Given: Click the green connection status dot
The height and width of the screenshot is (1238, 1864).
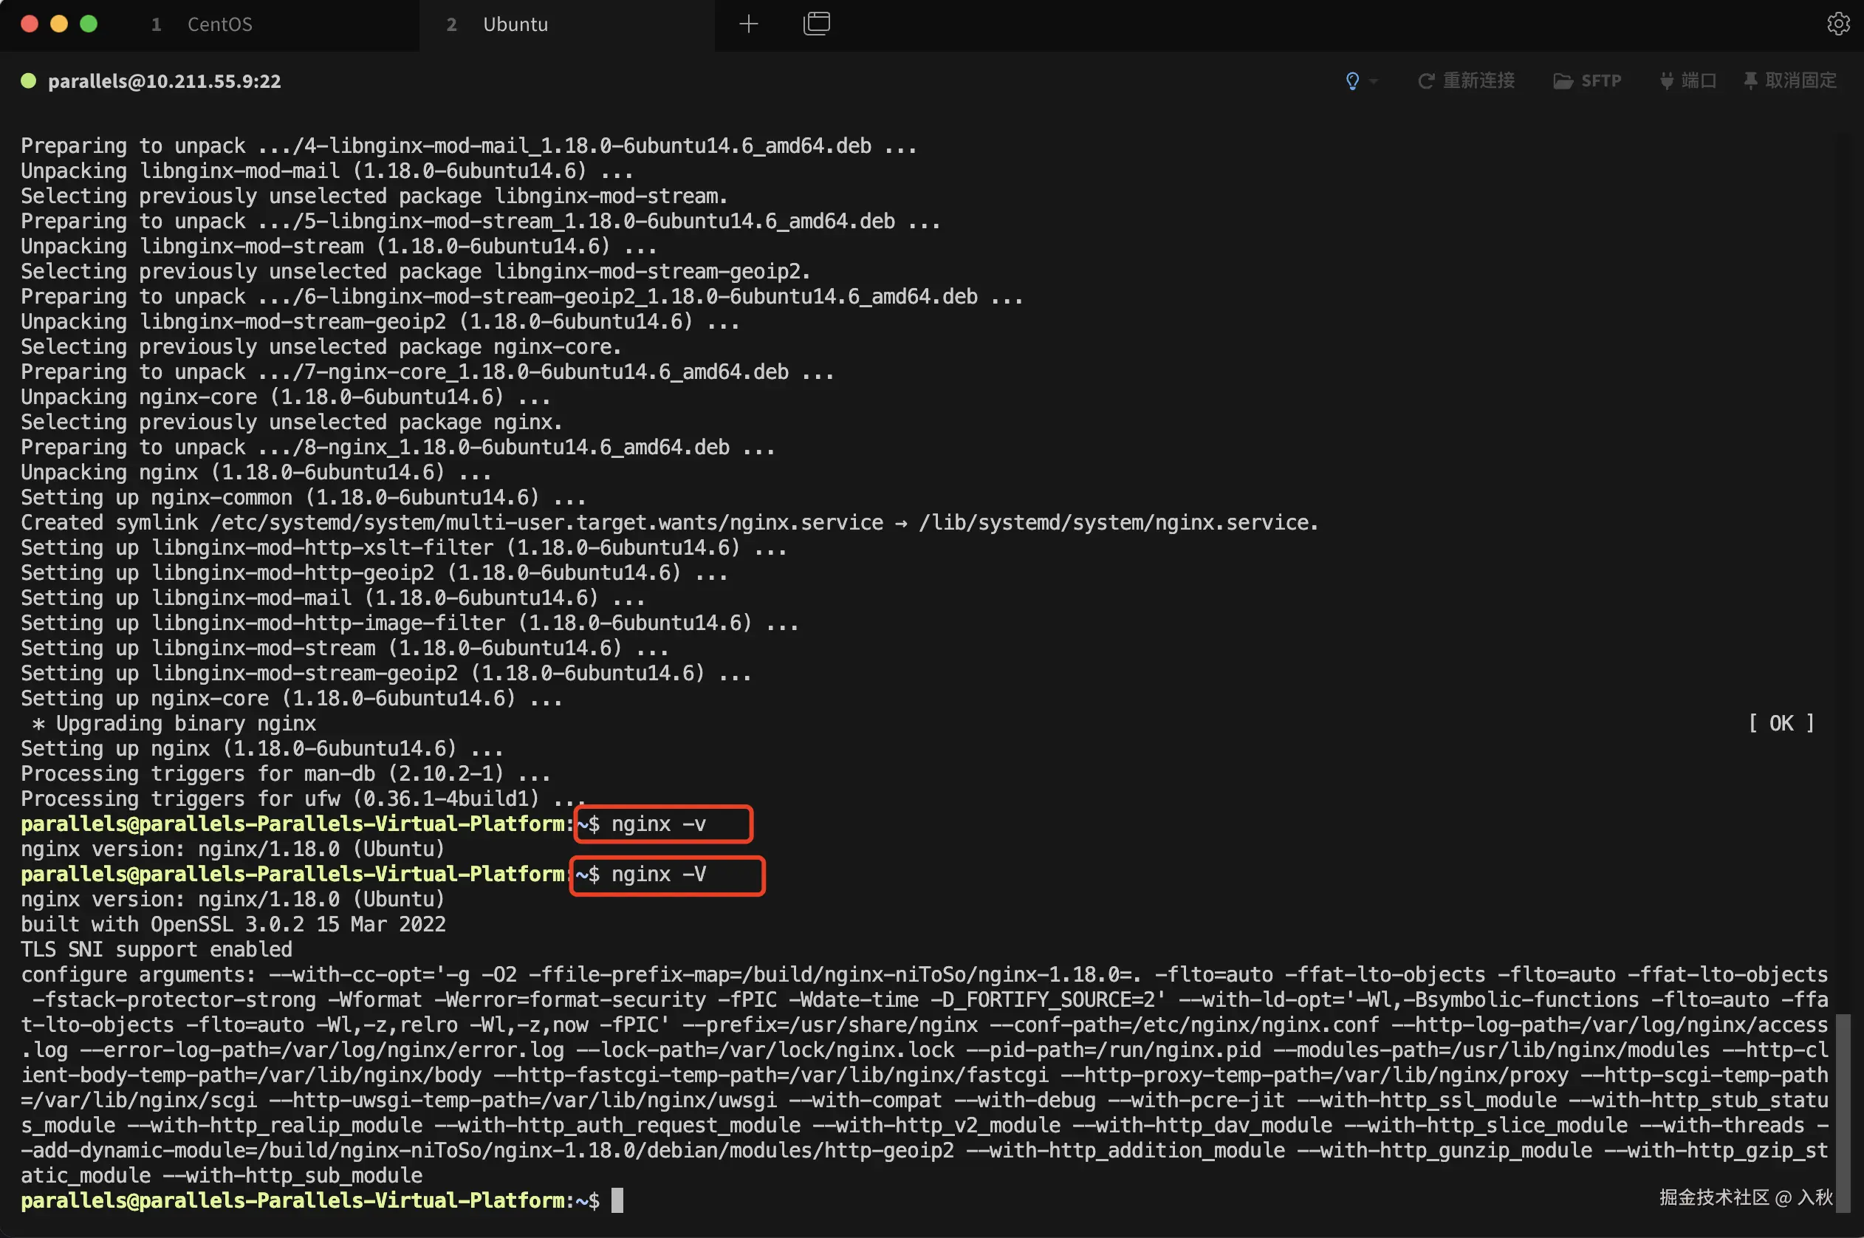Looking at the screenshot, I should 28,81.
